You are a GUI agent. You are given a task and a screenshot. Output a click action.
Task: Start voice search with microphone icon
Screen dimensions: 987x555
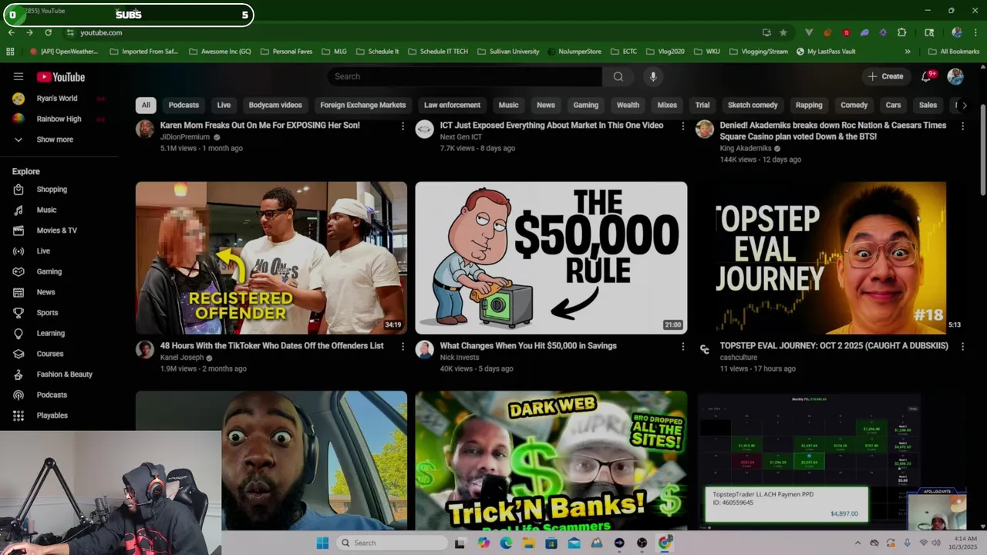point(653,76)
